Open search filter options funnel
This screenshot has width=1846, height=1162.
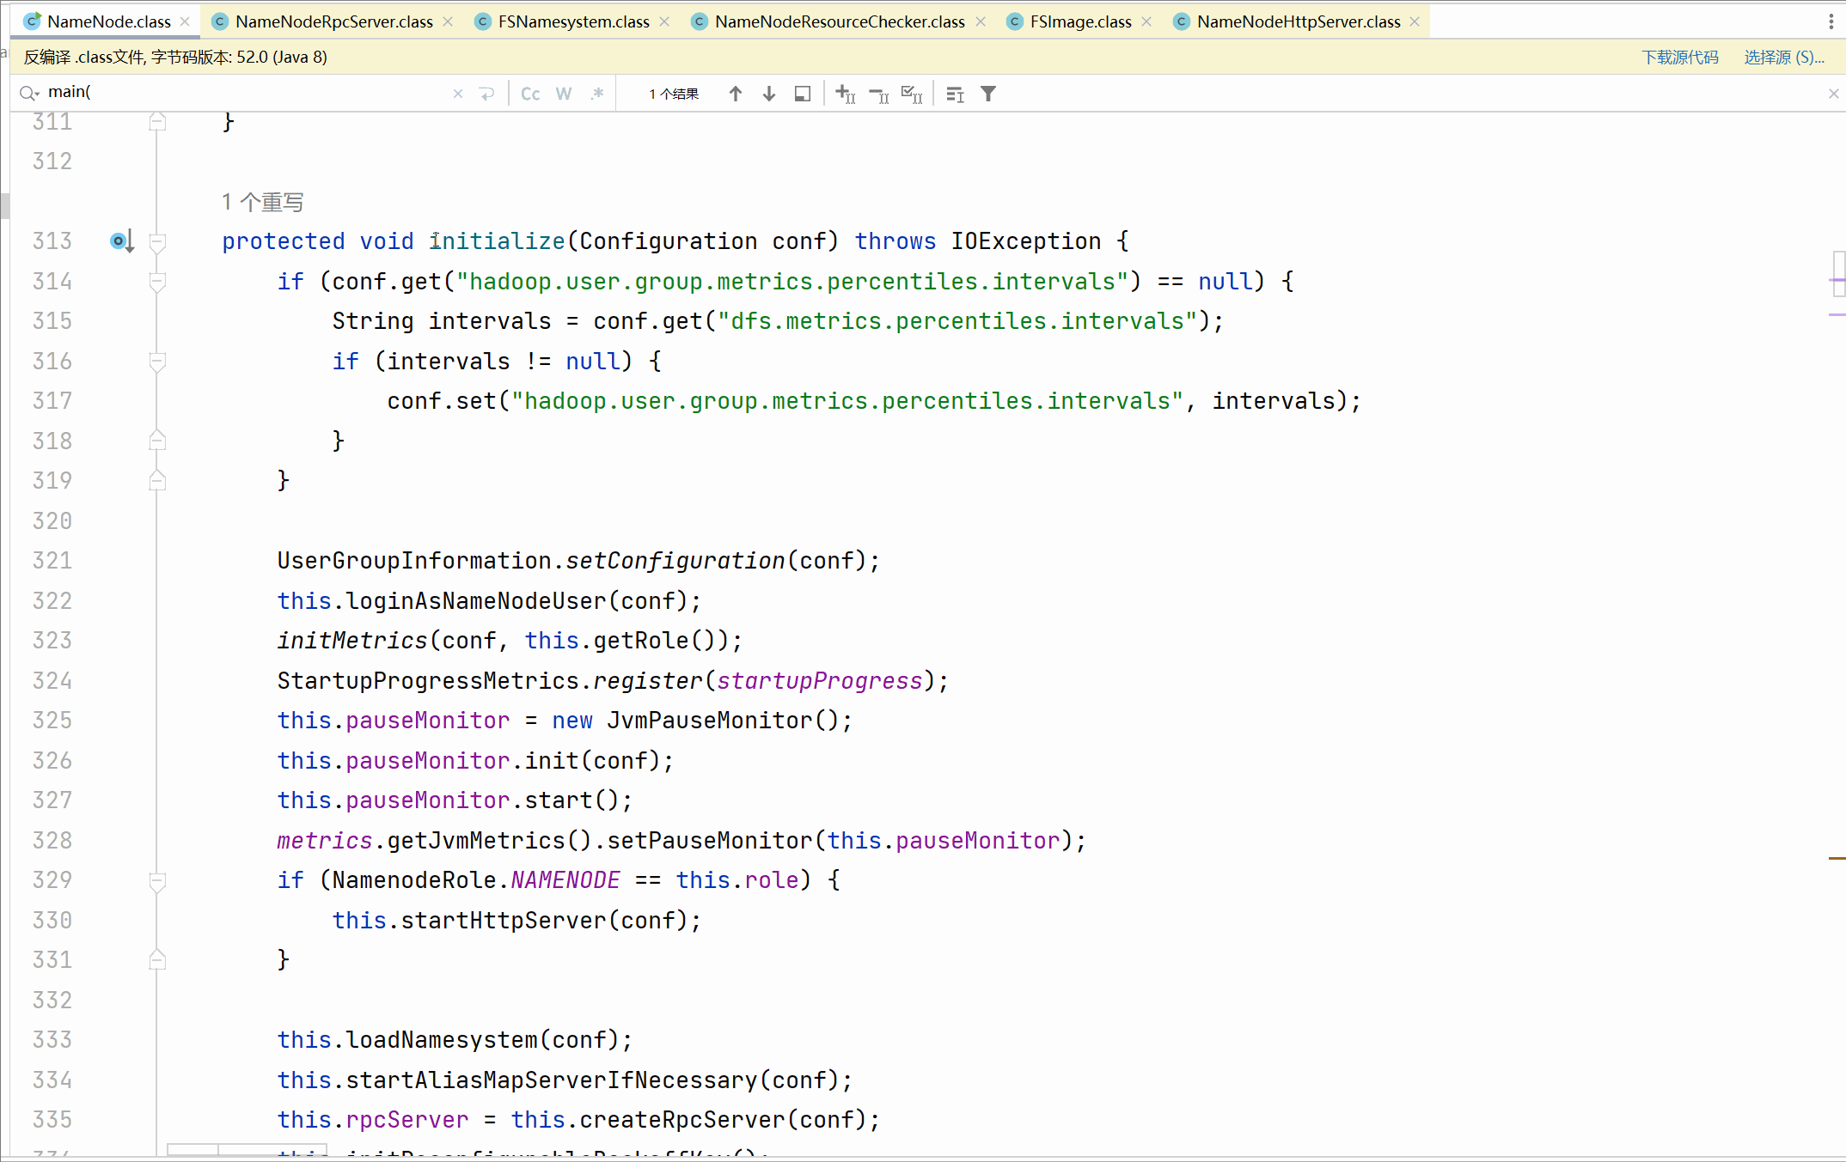pyautogui.click(x=988, y=94)
